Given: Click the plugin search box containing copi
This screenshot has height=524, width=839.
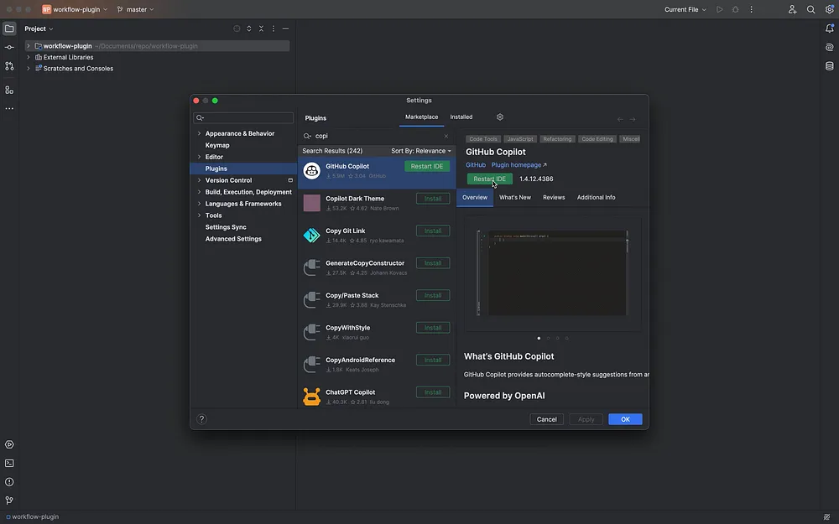Looking at the screenshot, I should [377, 136].
